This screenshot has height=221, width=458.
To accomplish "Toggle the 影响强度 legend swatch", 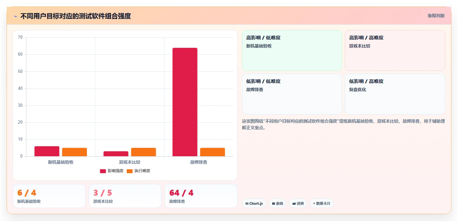I will point(103,171).
